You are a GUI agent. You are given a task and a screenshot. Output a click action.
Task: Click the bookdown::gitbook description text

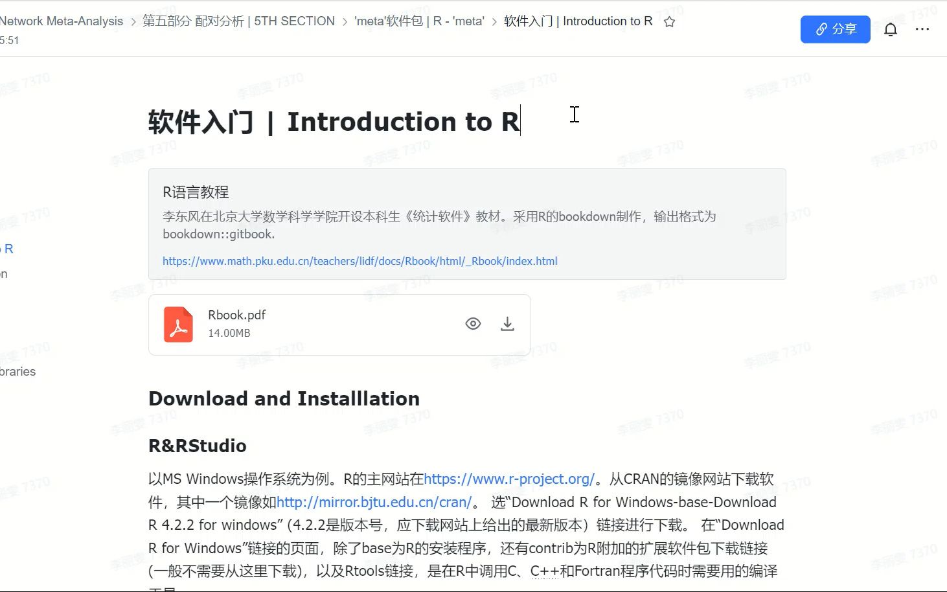tap(218, 234)
